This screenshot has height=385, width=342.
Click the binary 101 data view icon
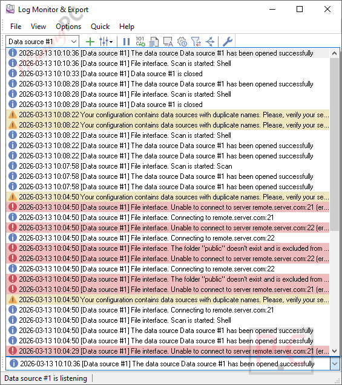coord(140,42)
